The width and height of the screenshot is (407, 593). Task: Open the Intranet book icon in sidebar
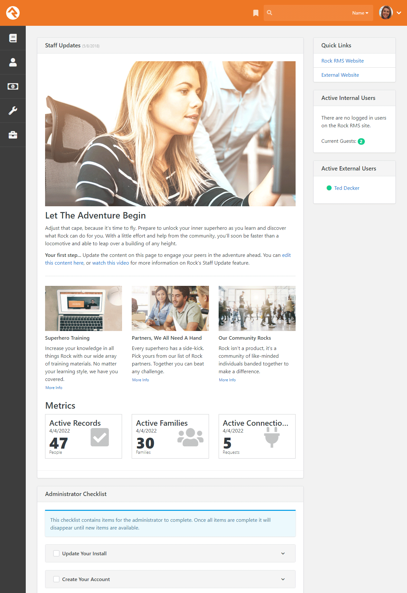pos(13,38)
